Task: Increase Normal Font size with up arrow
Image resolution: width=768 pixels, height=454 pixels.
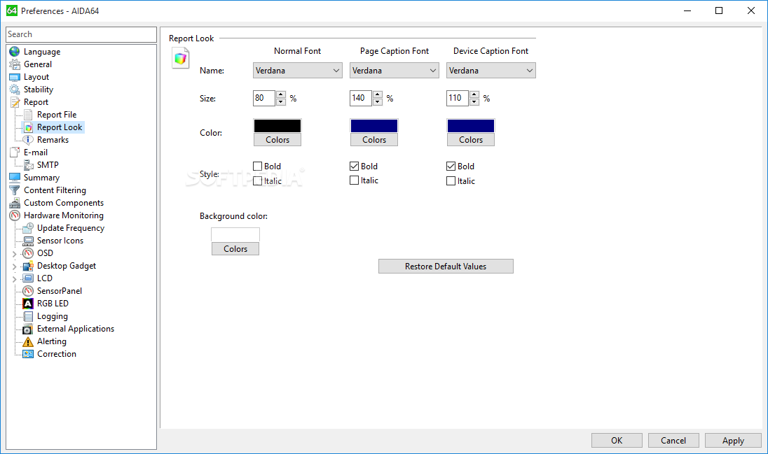Action: (x=281, y=94)
